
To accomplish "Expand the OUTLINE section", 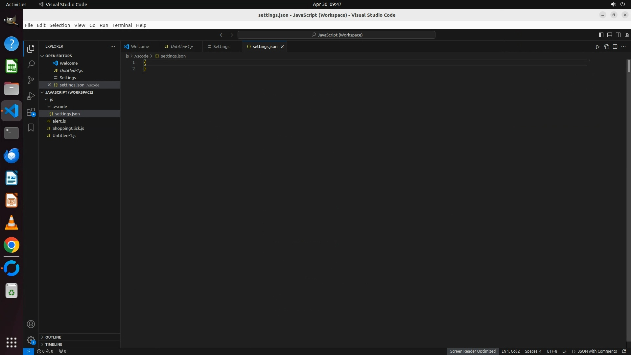I will click(53, 337).
